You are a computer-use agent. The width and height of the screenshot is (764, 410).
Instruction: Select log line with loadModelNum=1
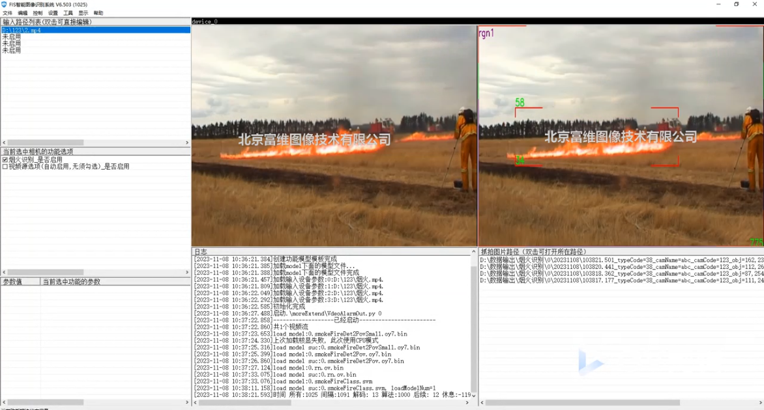315,389
